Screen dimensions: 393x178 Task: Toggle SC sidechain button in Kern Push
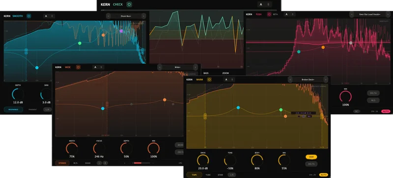pyautogui.click(x=357, y=111)
